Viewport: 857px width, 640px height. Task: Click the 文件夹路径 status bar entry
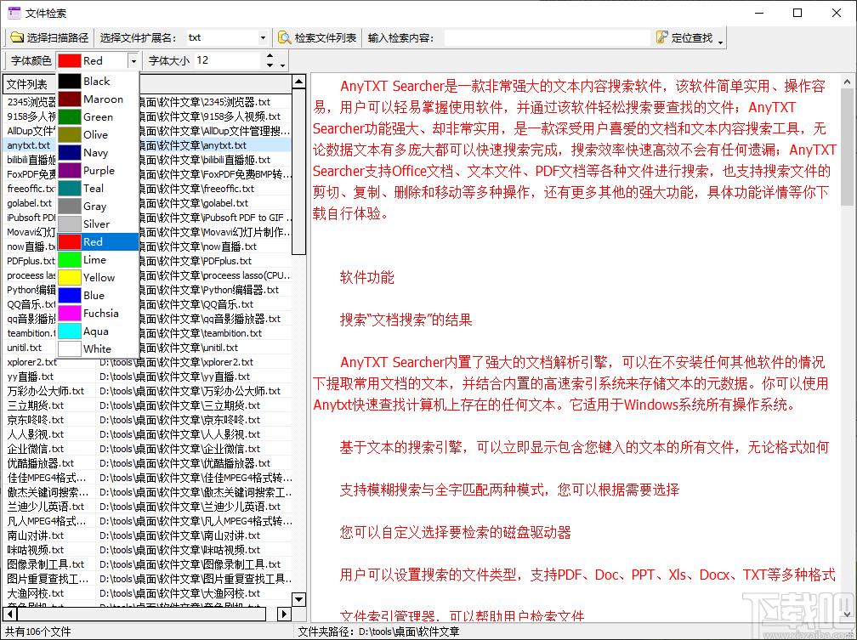tap(378, 632)
